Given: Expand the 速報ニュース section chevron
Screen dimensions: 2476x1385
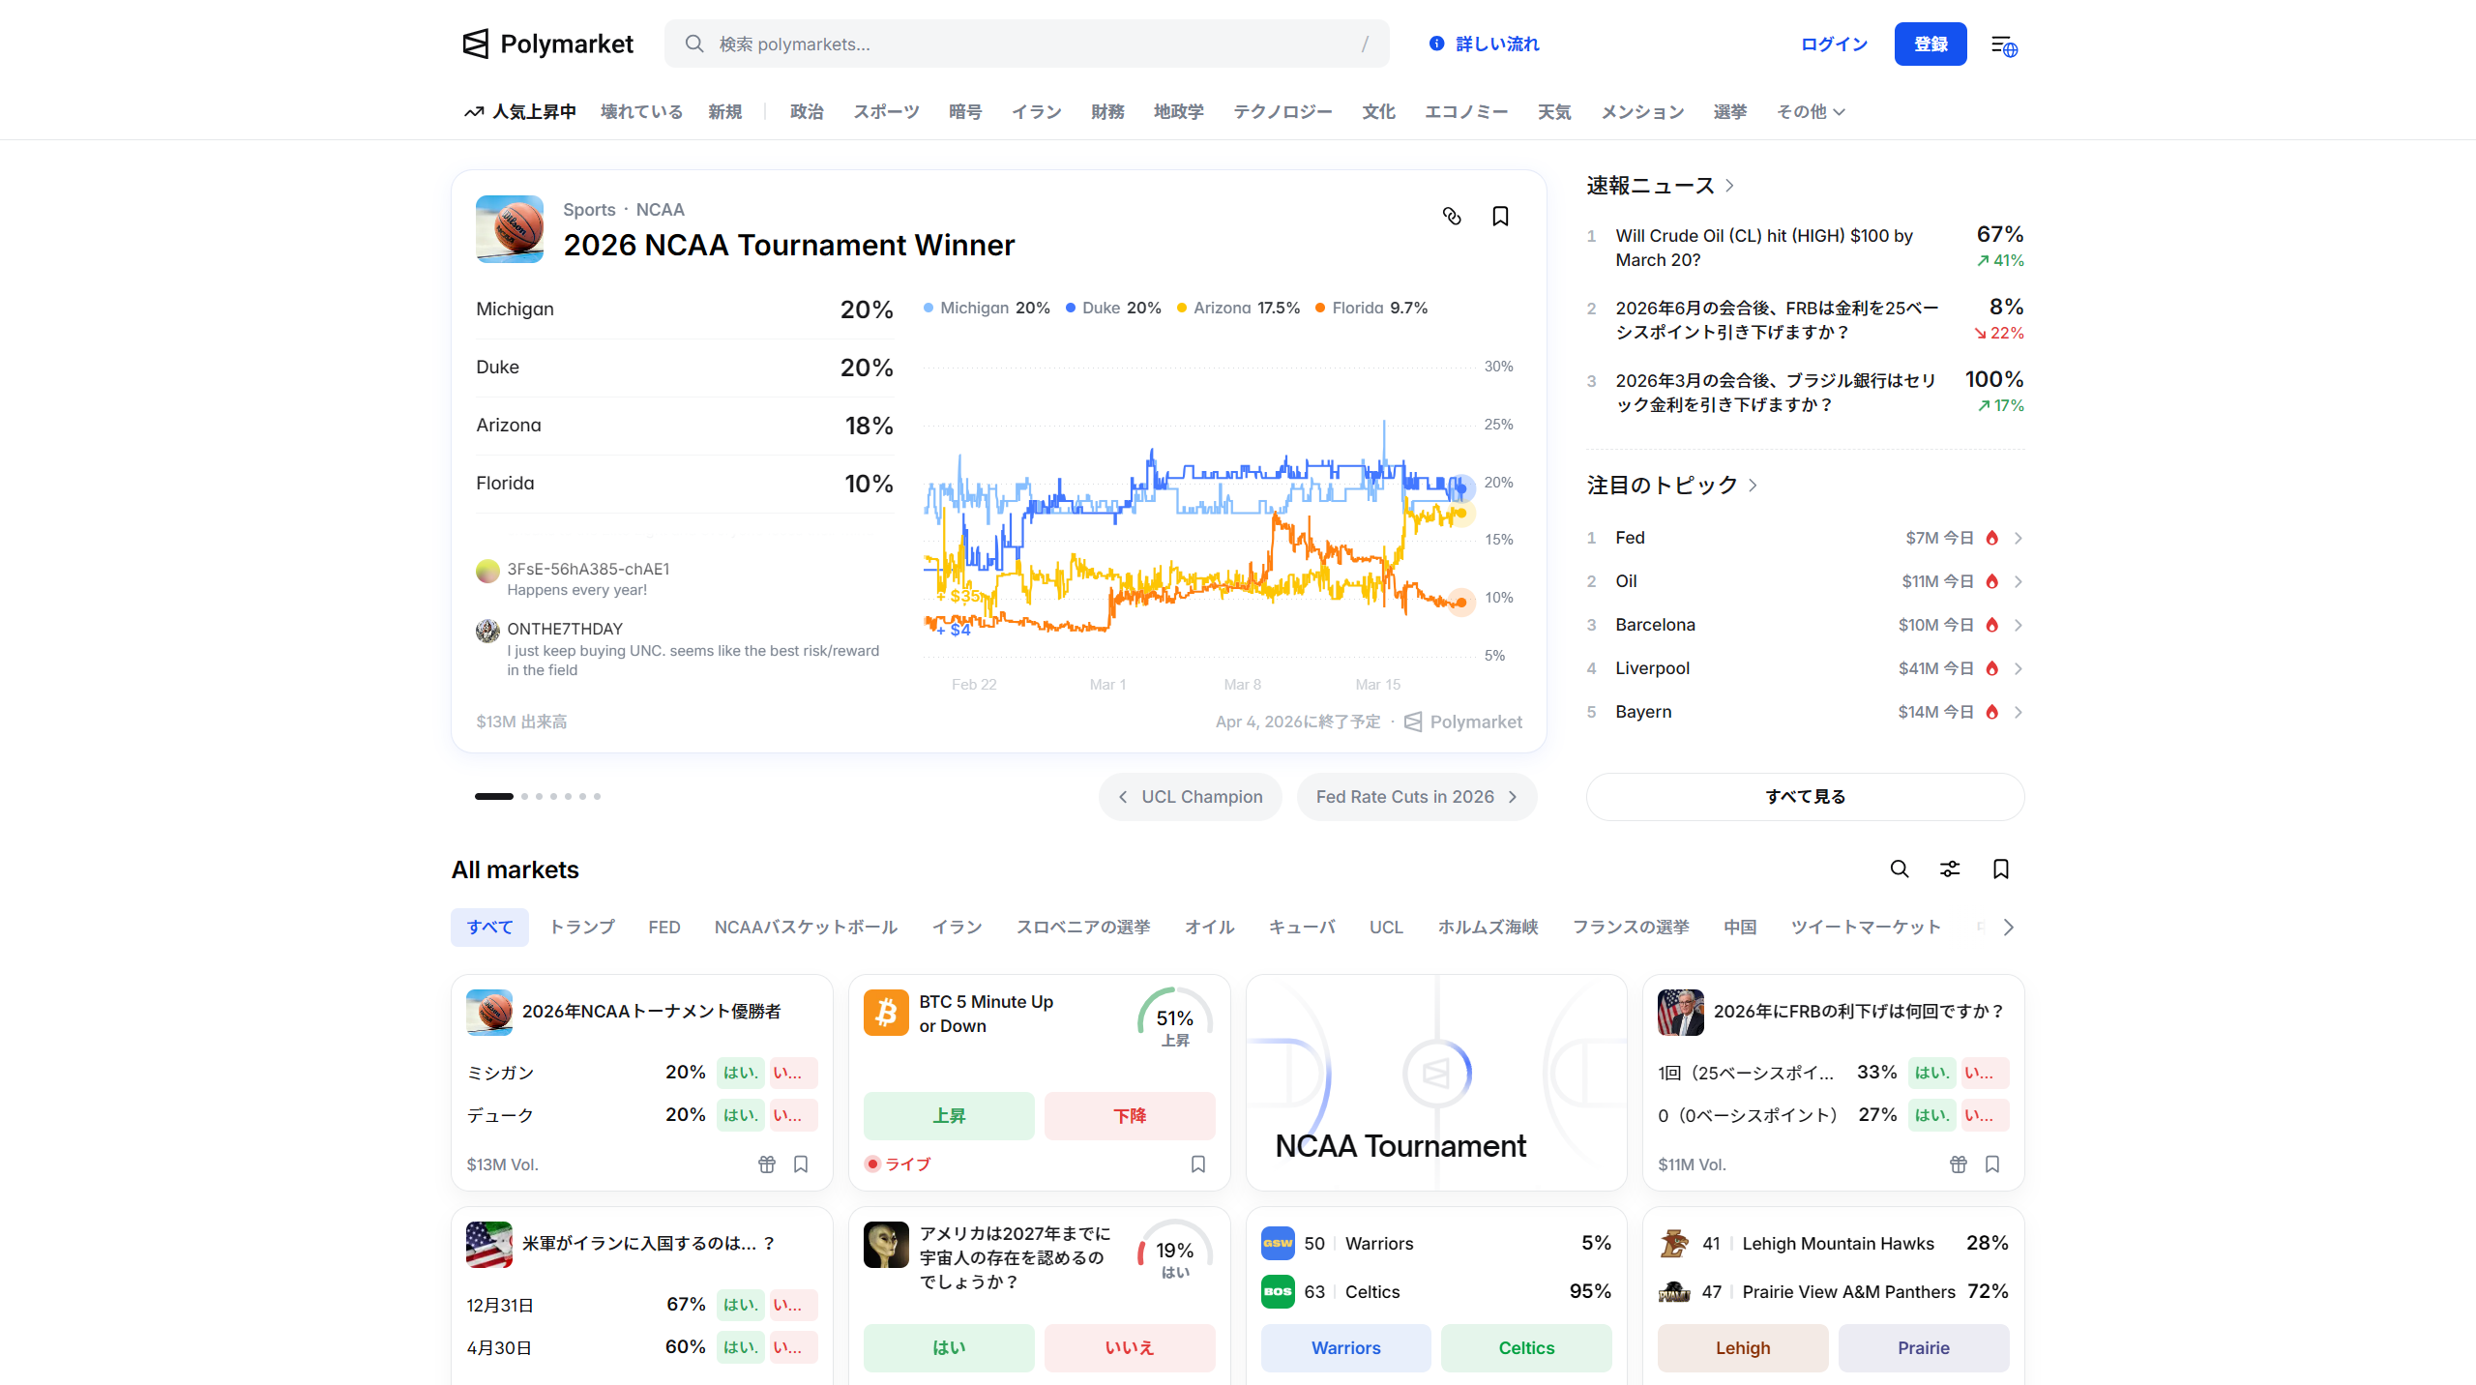Looking at the screenshot, I should 1730,186.
